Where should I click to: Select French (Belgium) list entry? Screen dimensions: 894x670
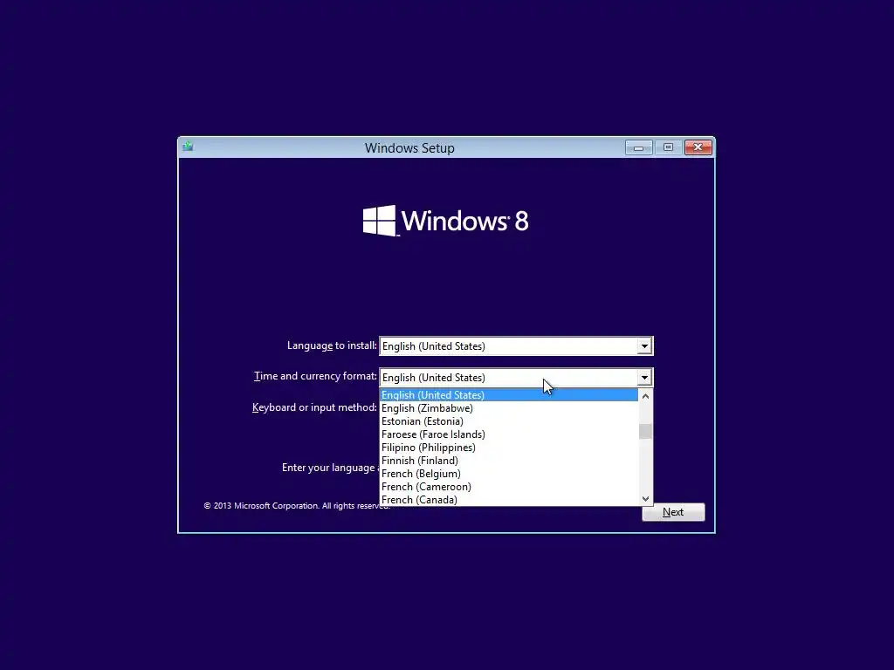click(x=509, y=474)
